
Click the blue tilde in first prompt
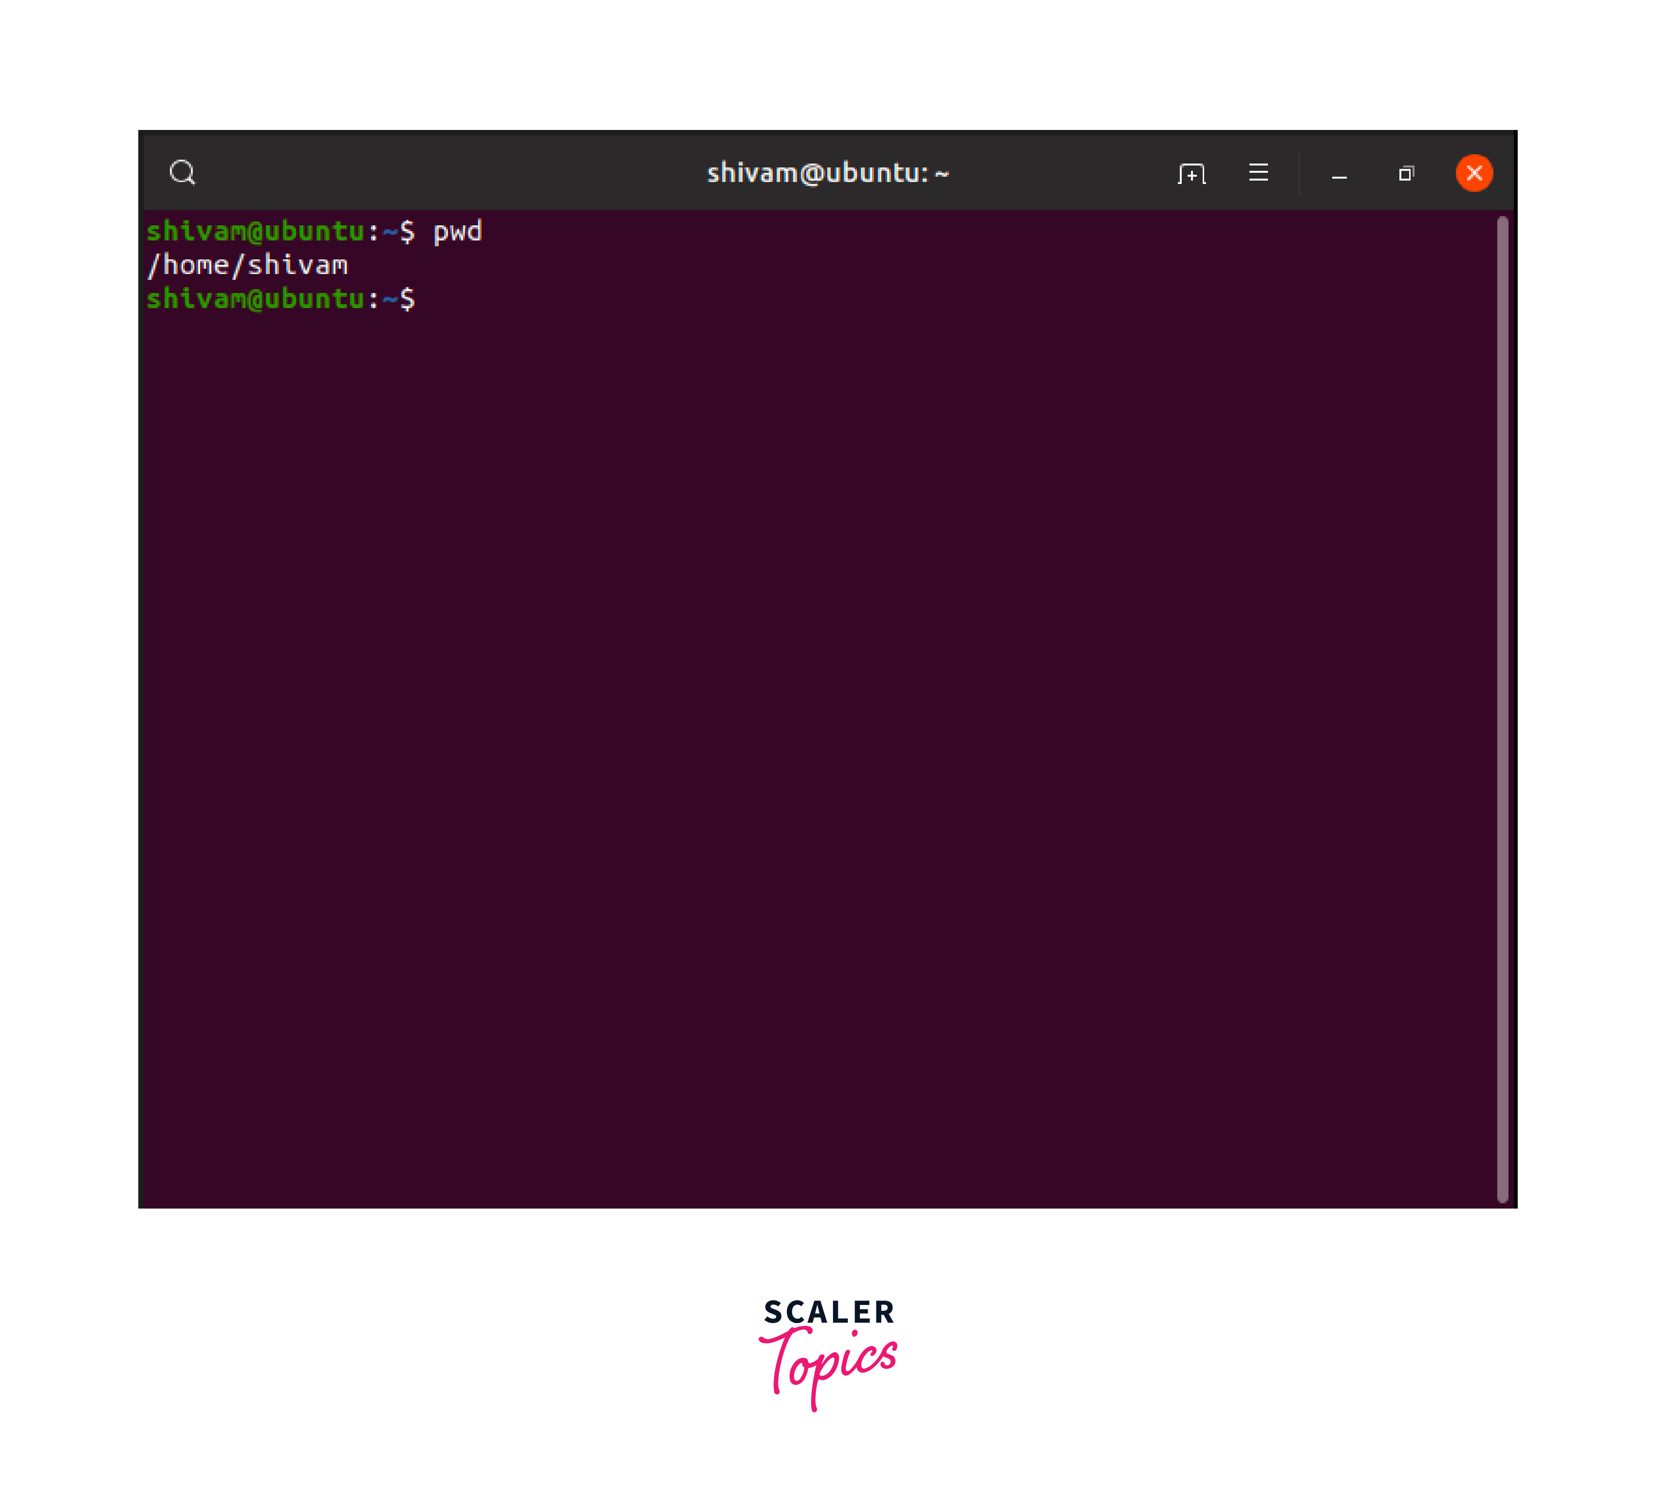[390, 232]
